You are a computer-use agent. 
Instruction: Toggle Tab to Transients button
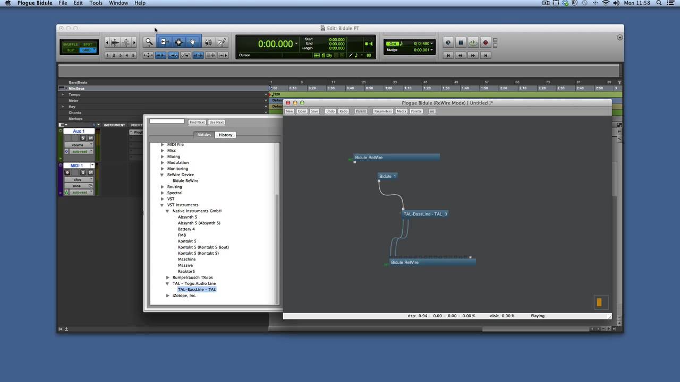pos(160,55)
